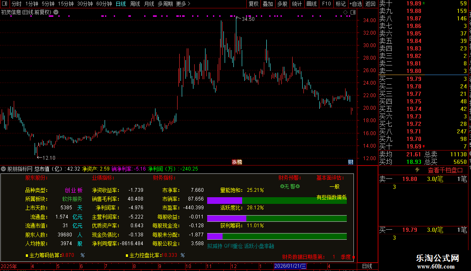Expand 更多 period options
471x271 pixels.
point(183,4)
